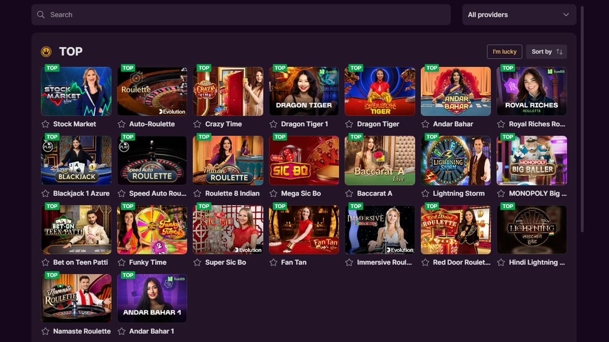This screenshot has height=342, width=609.
Task: Click star icon beside Funky Time
Action: tap(121, 262)
